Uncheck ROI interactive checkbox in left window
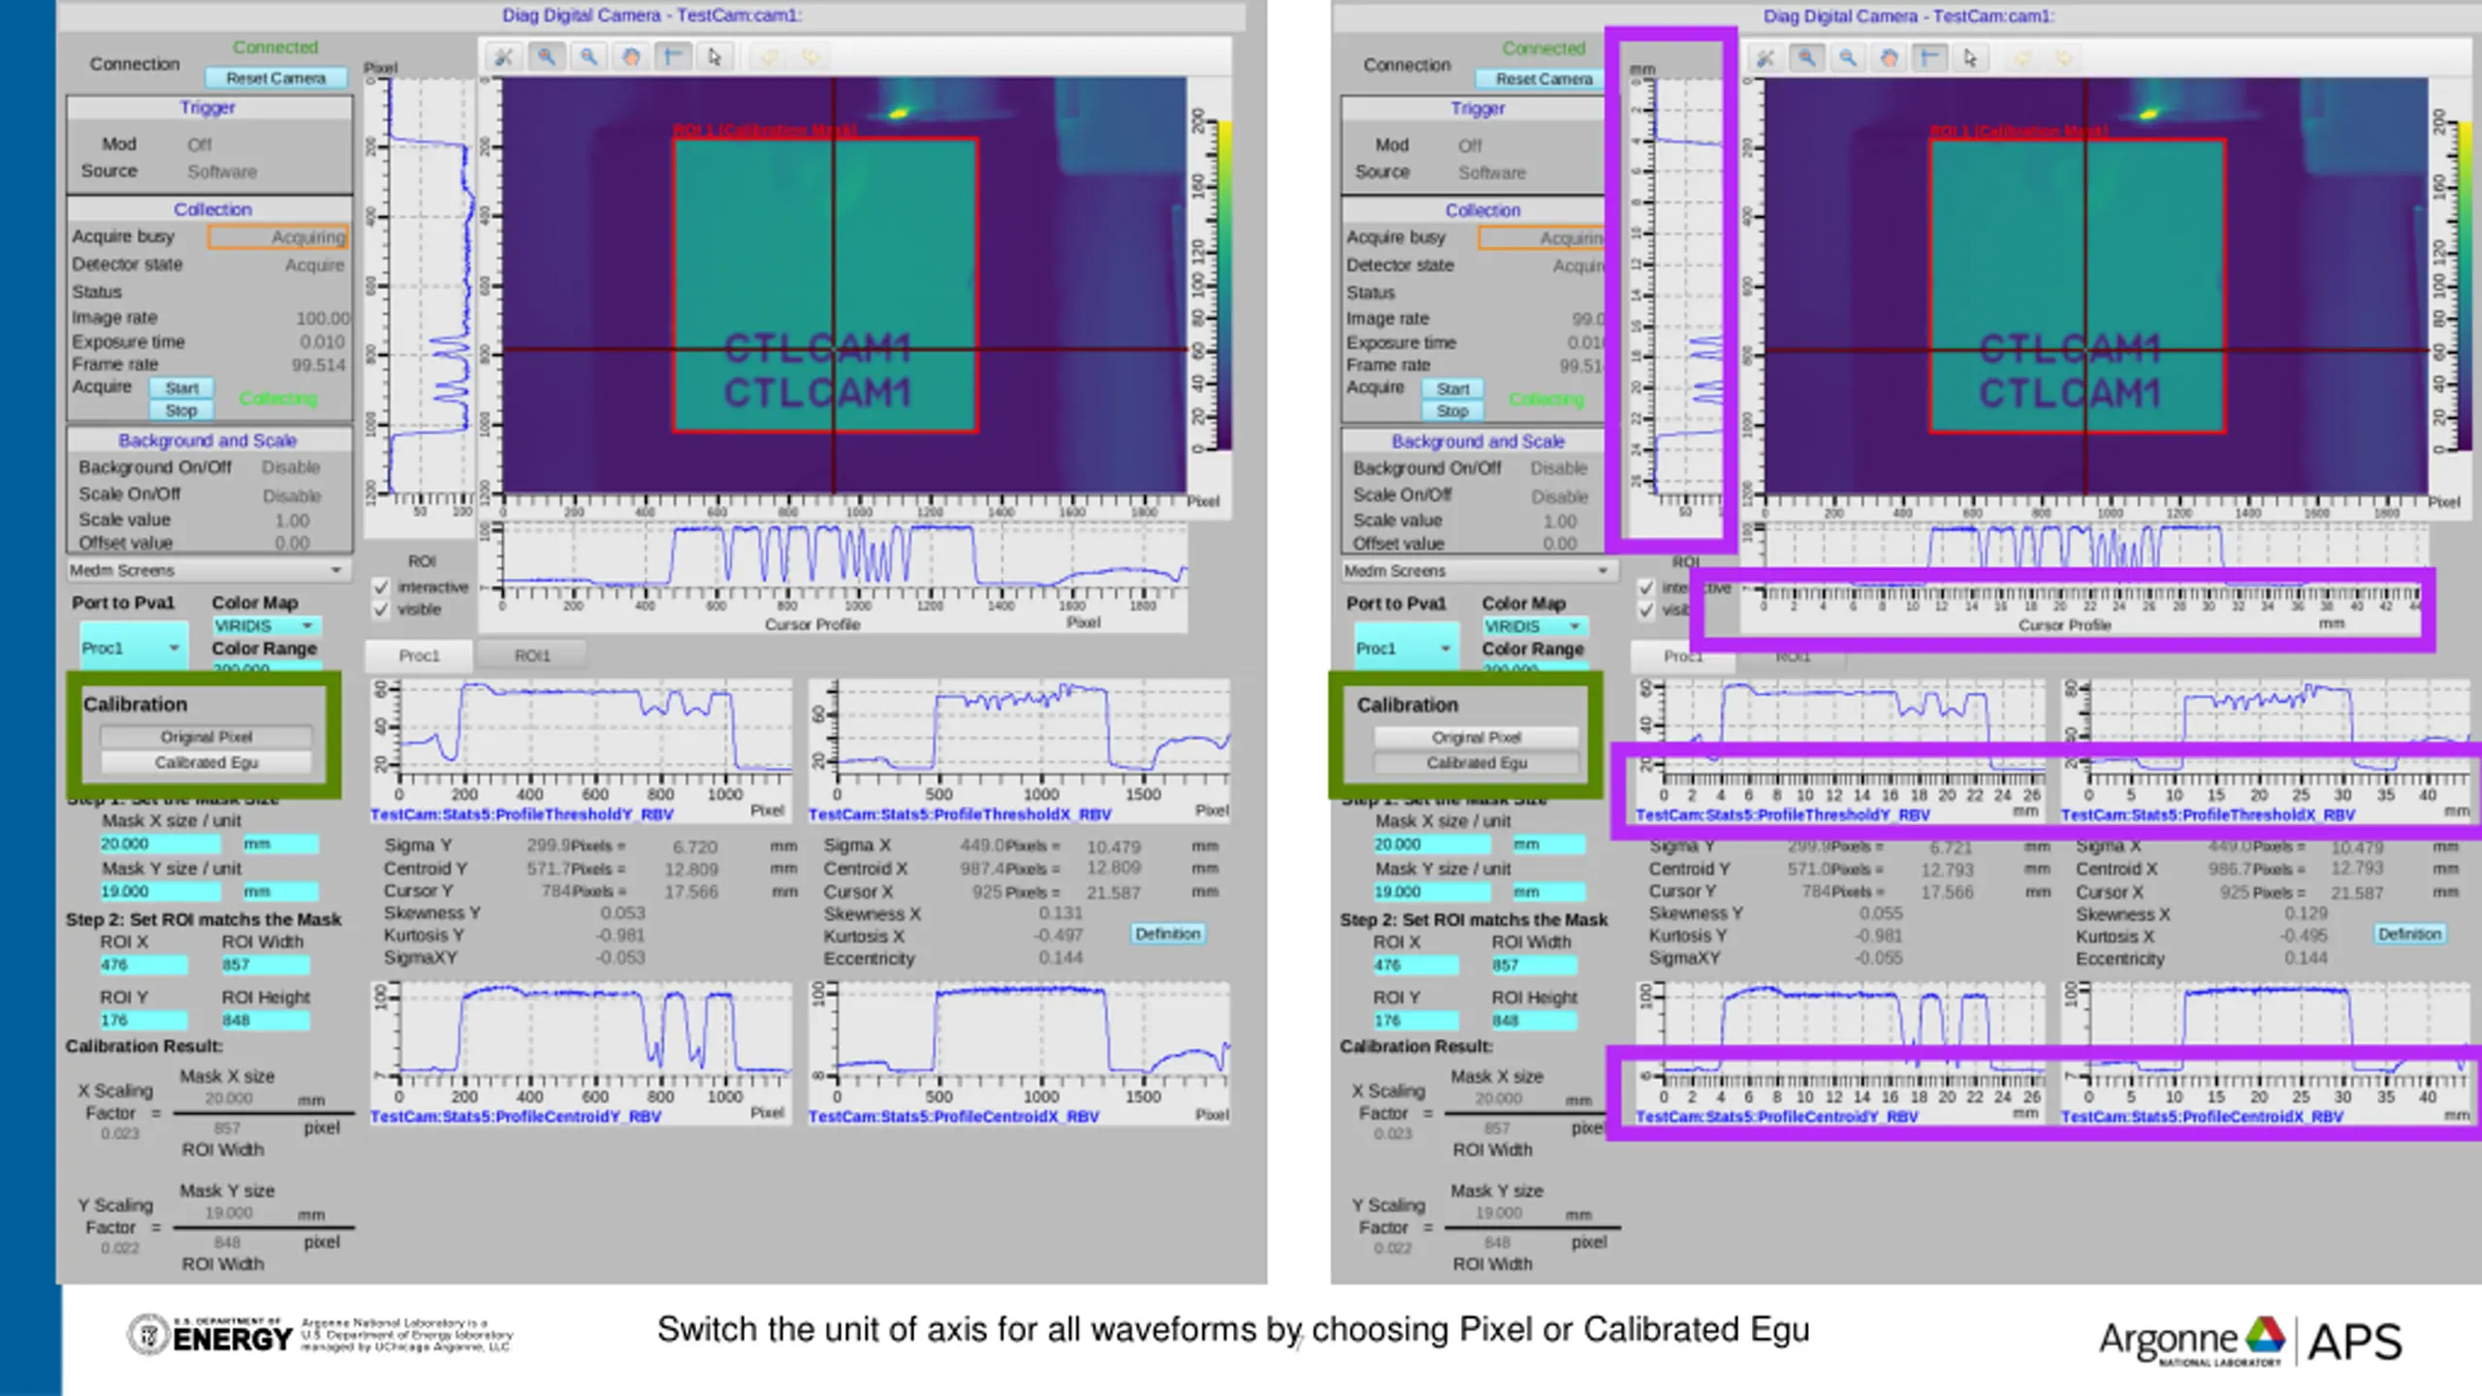 tap(381, 587)
